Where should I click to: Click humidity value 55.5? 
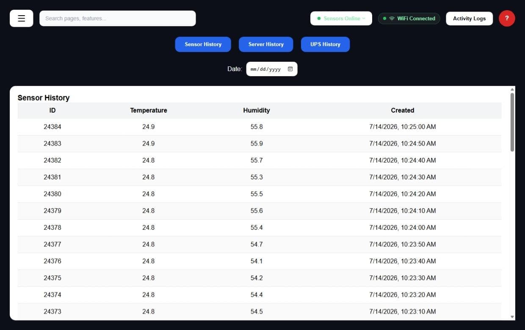pyautogui.click(x=257, y=194)
